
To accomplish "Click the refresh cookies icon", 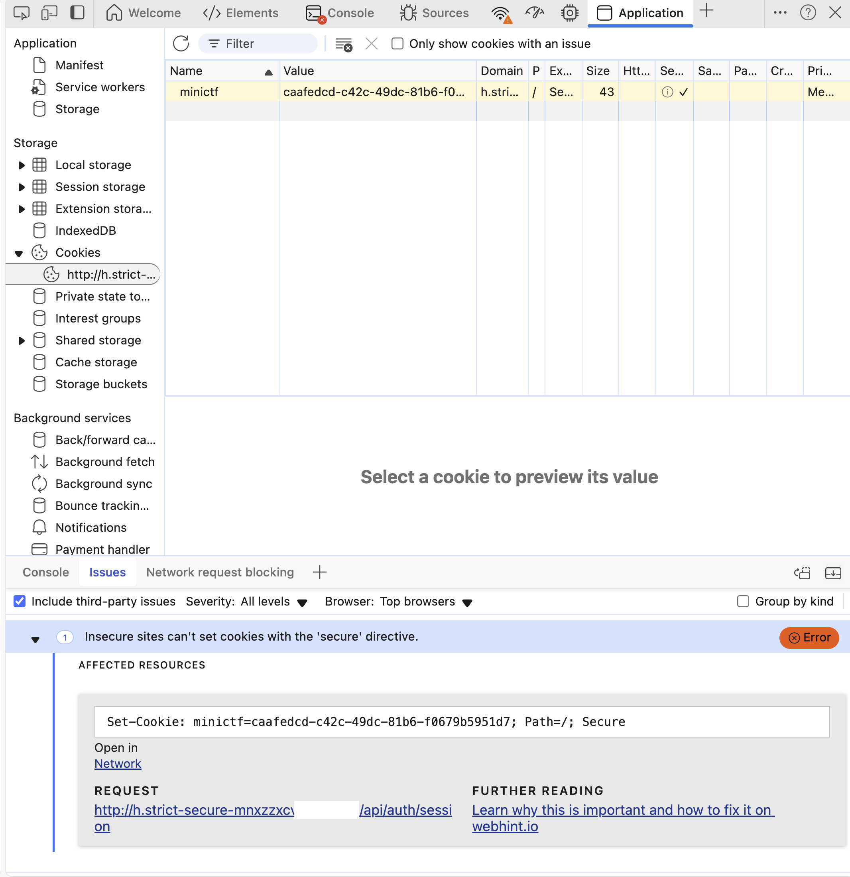I will (180, 43).
